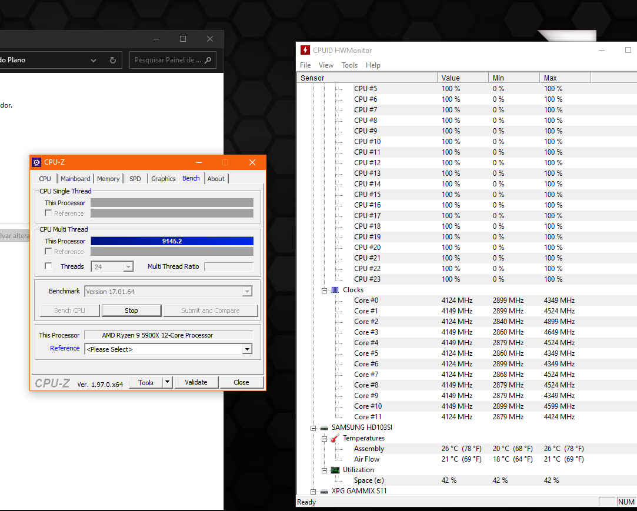Collapse the Utilization tree node
Viewport: 637px width, 511px height.
pos(324,470)
